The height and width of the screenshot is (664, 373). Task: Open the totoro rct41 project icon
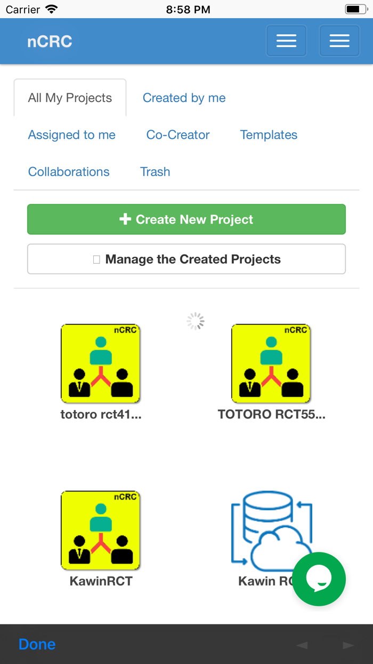100,363
